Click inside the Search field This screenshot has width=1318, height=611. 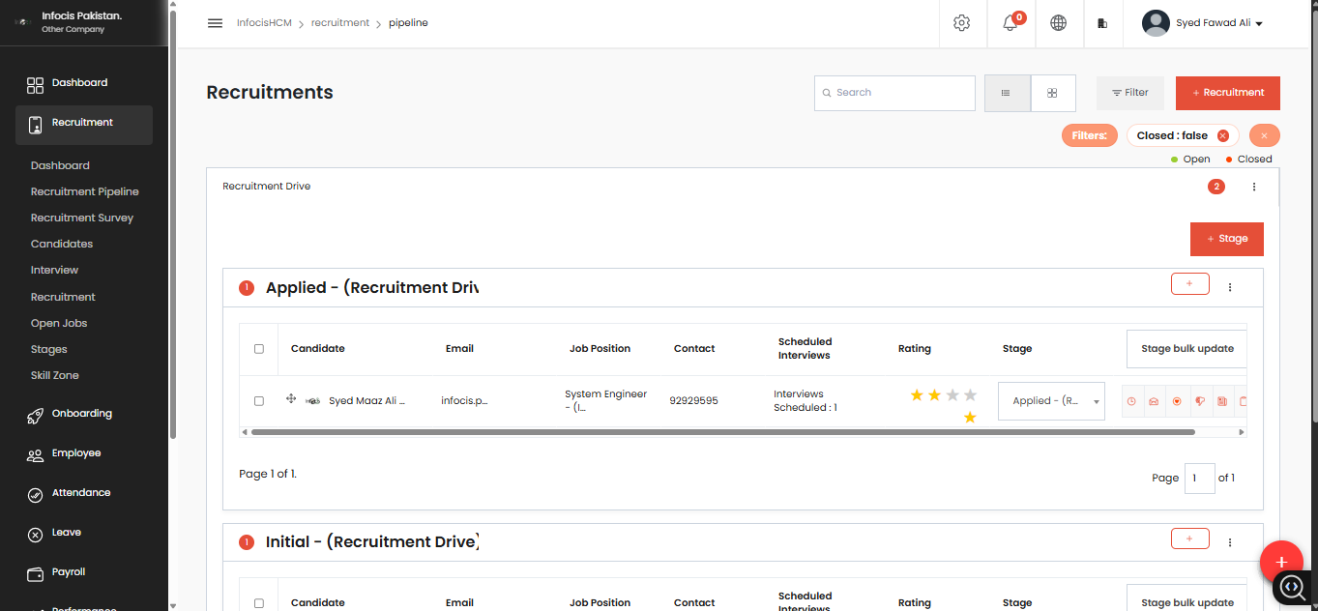(893, 93)
